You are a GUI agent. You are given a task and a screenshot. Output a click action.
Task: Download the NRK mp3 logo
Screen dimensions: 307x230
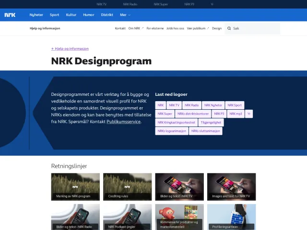tap(236, 114)
